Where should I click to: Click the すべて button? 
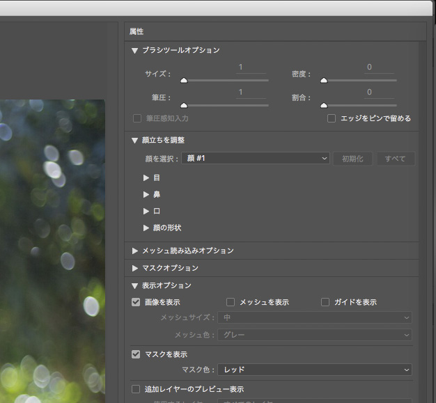pyautogui.click(x=396, y=159)
